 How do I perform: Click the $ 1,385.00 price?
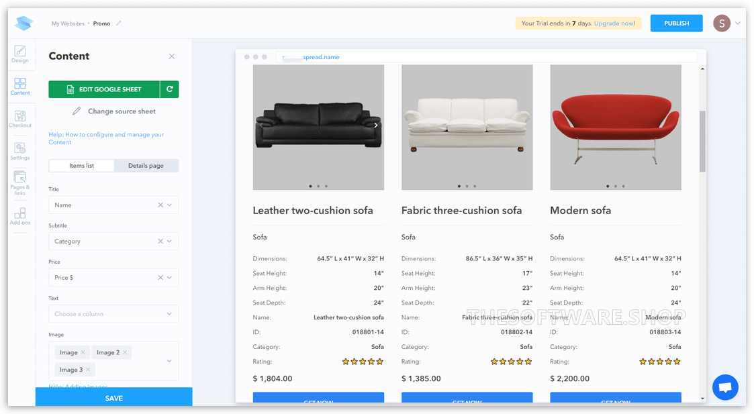(x=421, y=378)
